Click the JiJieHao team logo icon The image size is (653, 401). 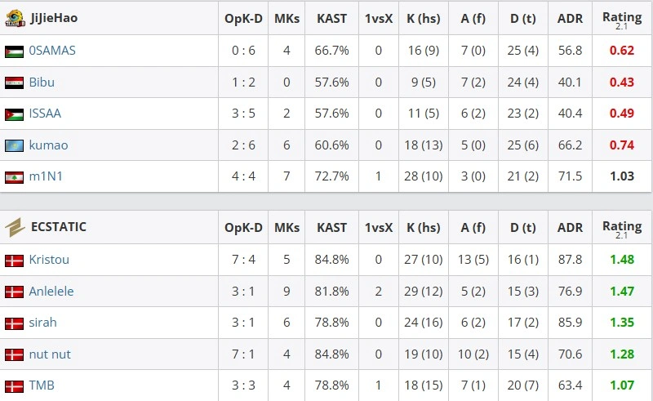tap(15, 18)
